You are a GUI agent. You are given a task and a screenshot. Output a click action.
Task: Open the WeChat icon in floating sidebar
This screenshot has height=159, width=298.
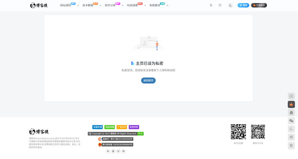[x=291, y=121]
